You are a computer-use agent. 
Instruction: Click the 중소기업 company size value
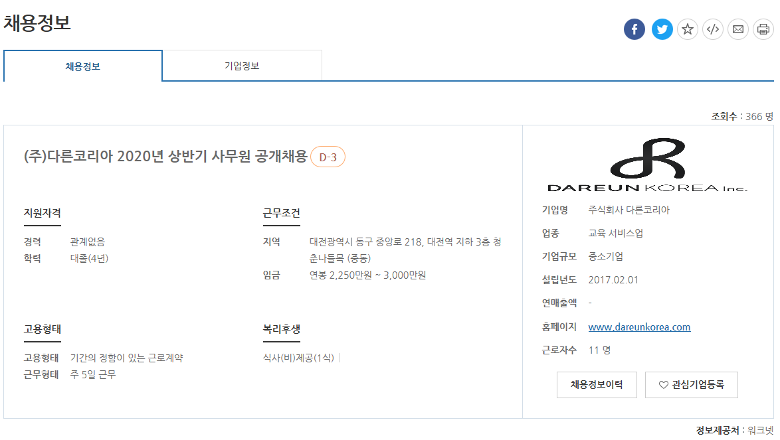click(606, 257)
